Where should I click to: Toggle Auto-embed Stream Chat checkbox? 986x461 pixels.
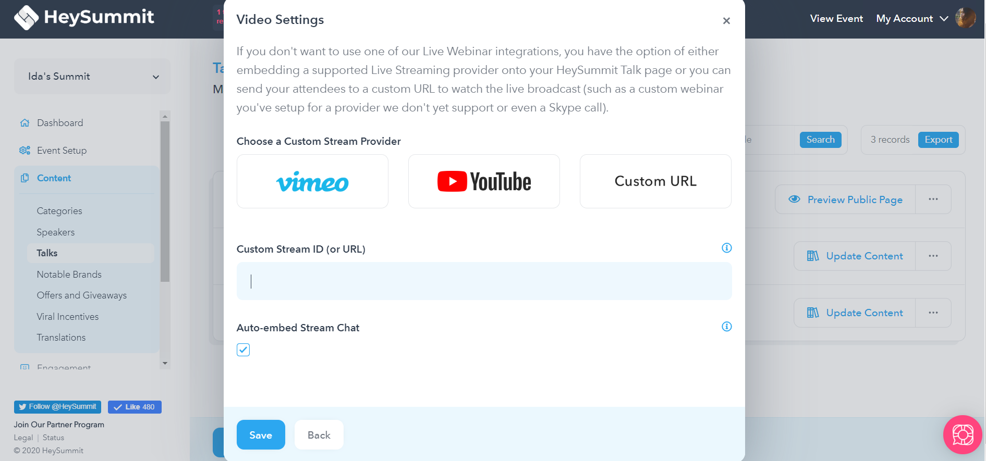point(243,350)
